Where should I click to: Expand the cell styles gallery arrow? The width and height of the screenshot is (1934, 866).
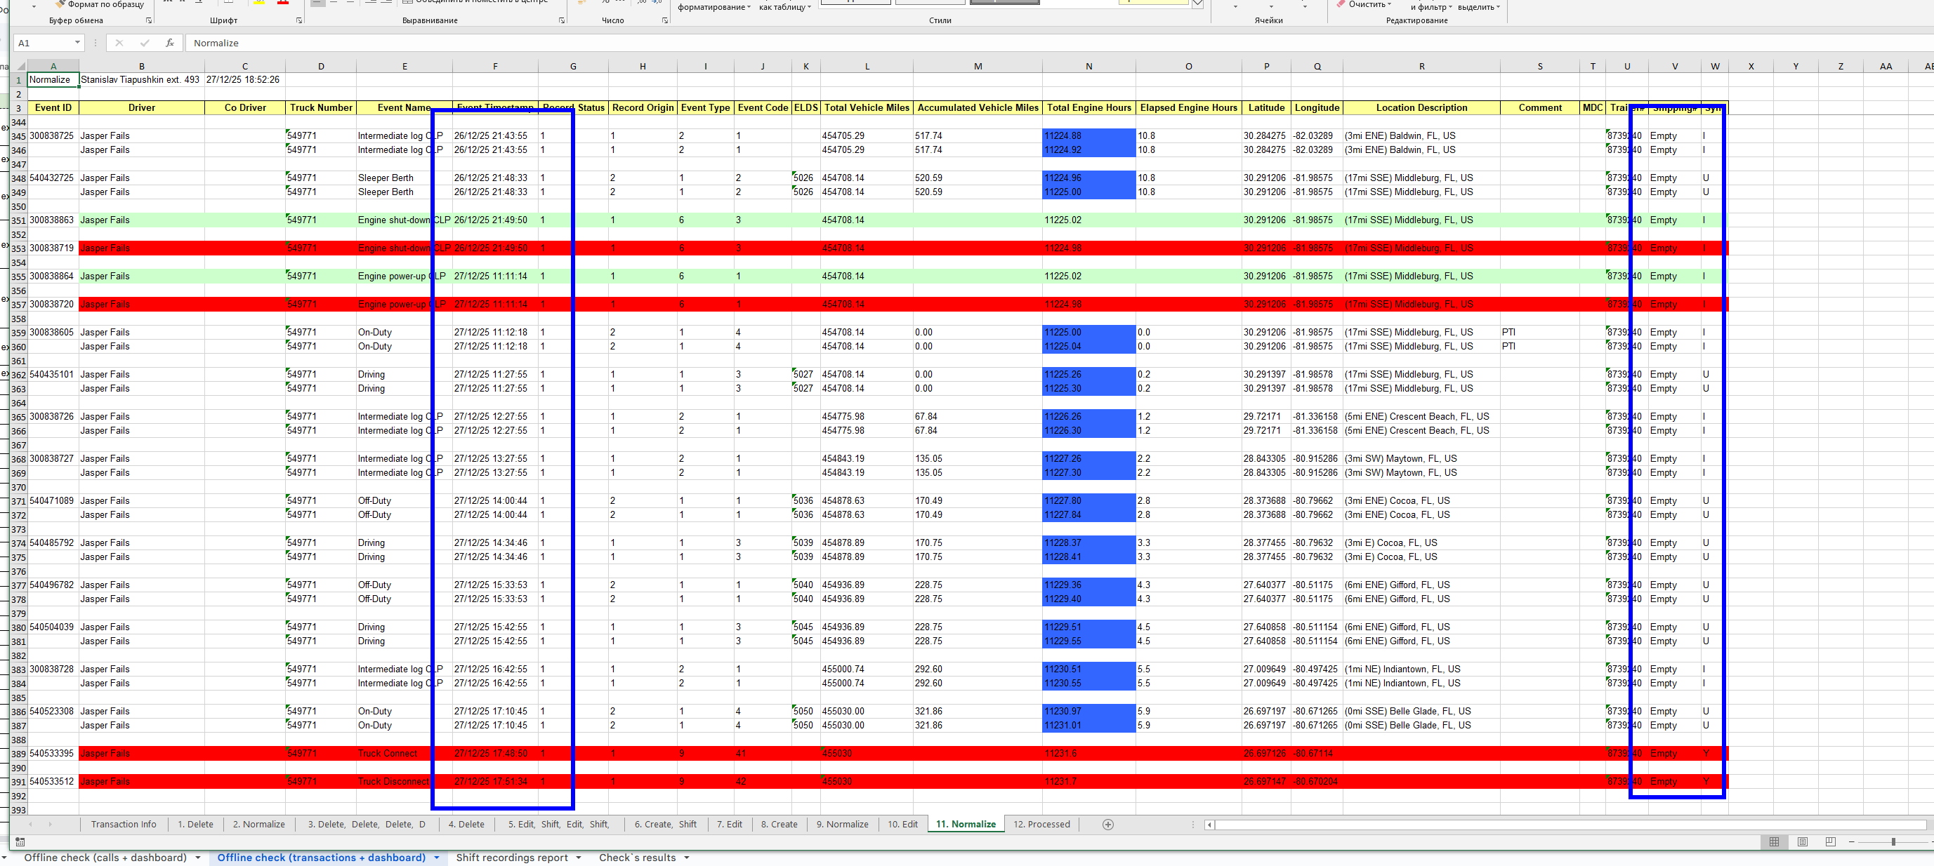point(1197,4)
